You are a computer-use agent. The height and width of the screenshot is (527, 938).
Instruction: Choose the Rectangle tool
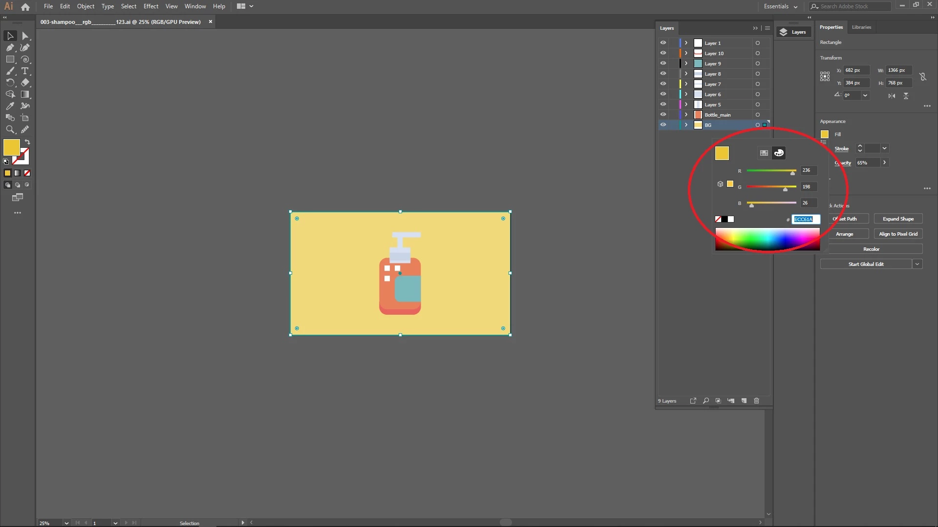10,60
